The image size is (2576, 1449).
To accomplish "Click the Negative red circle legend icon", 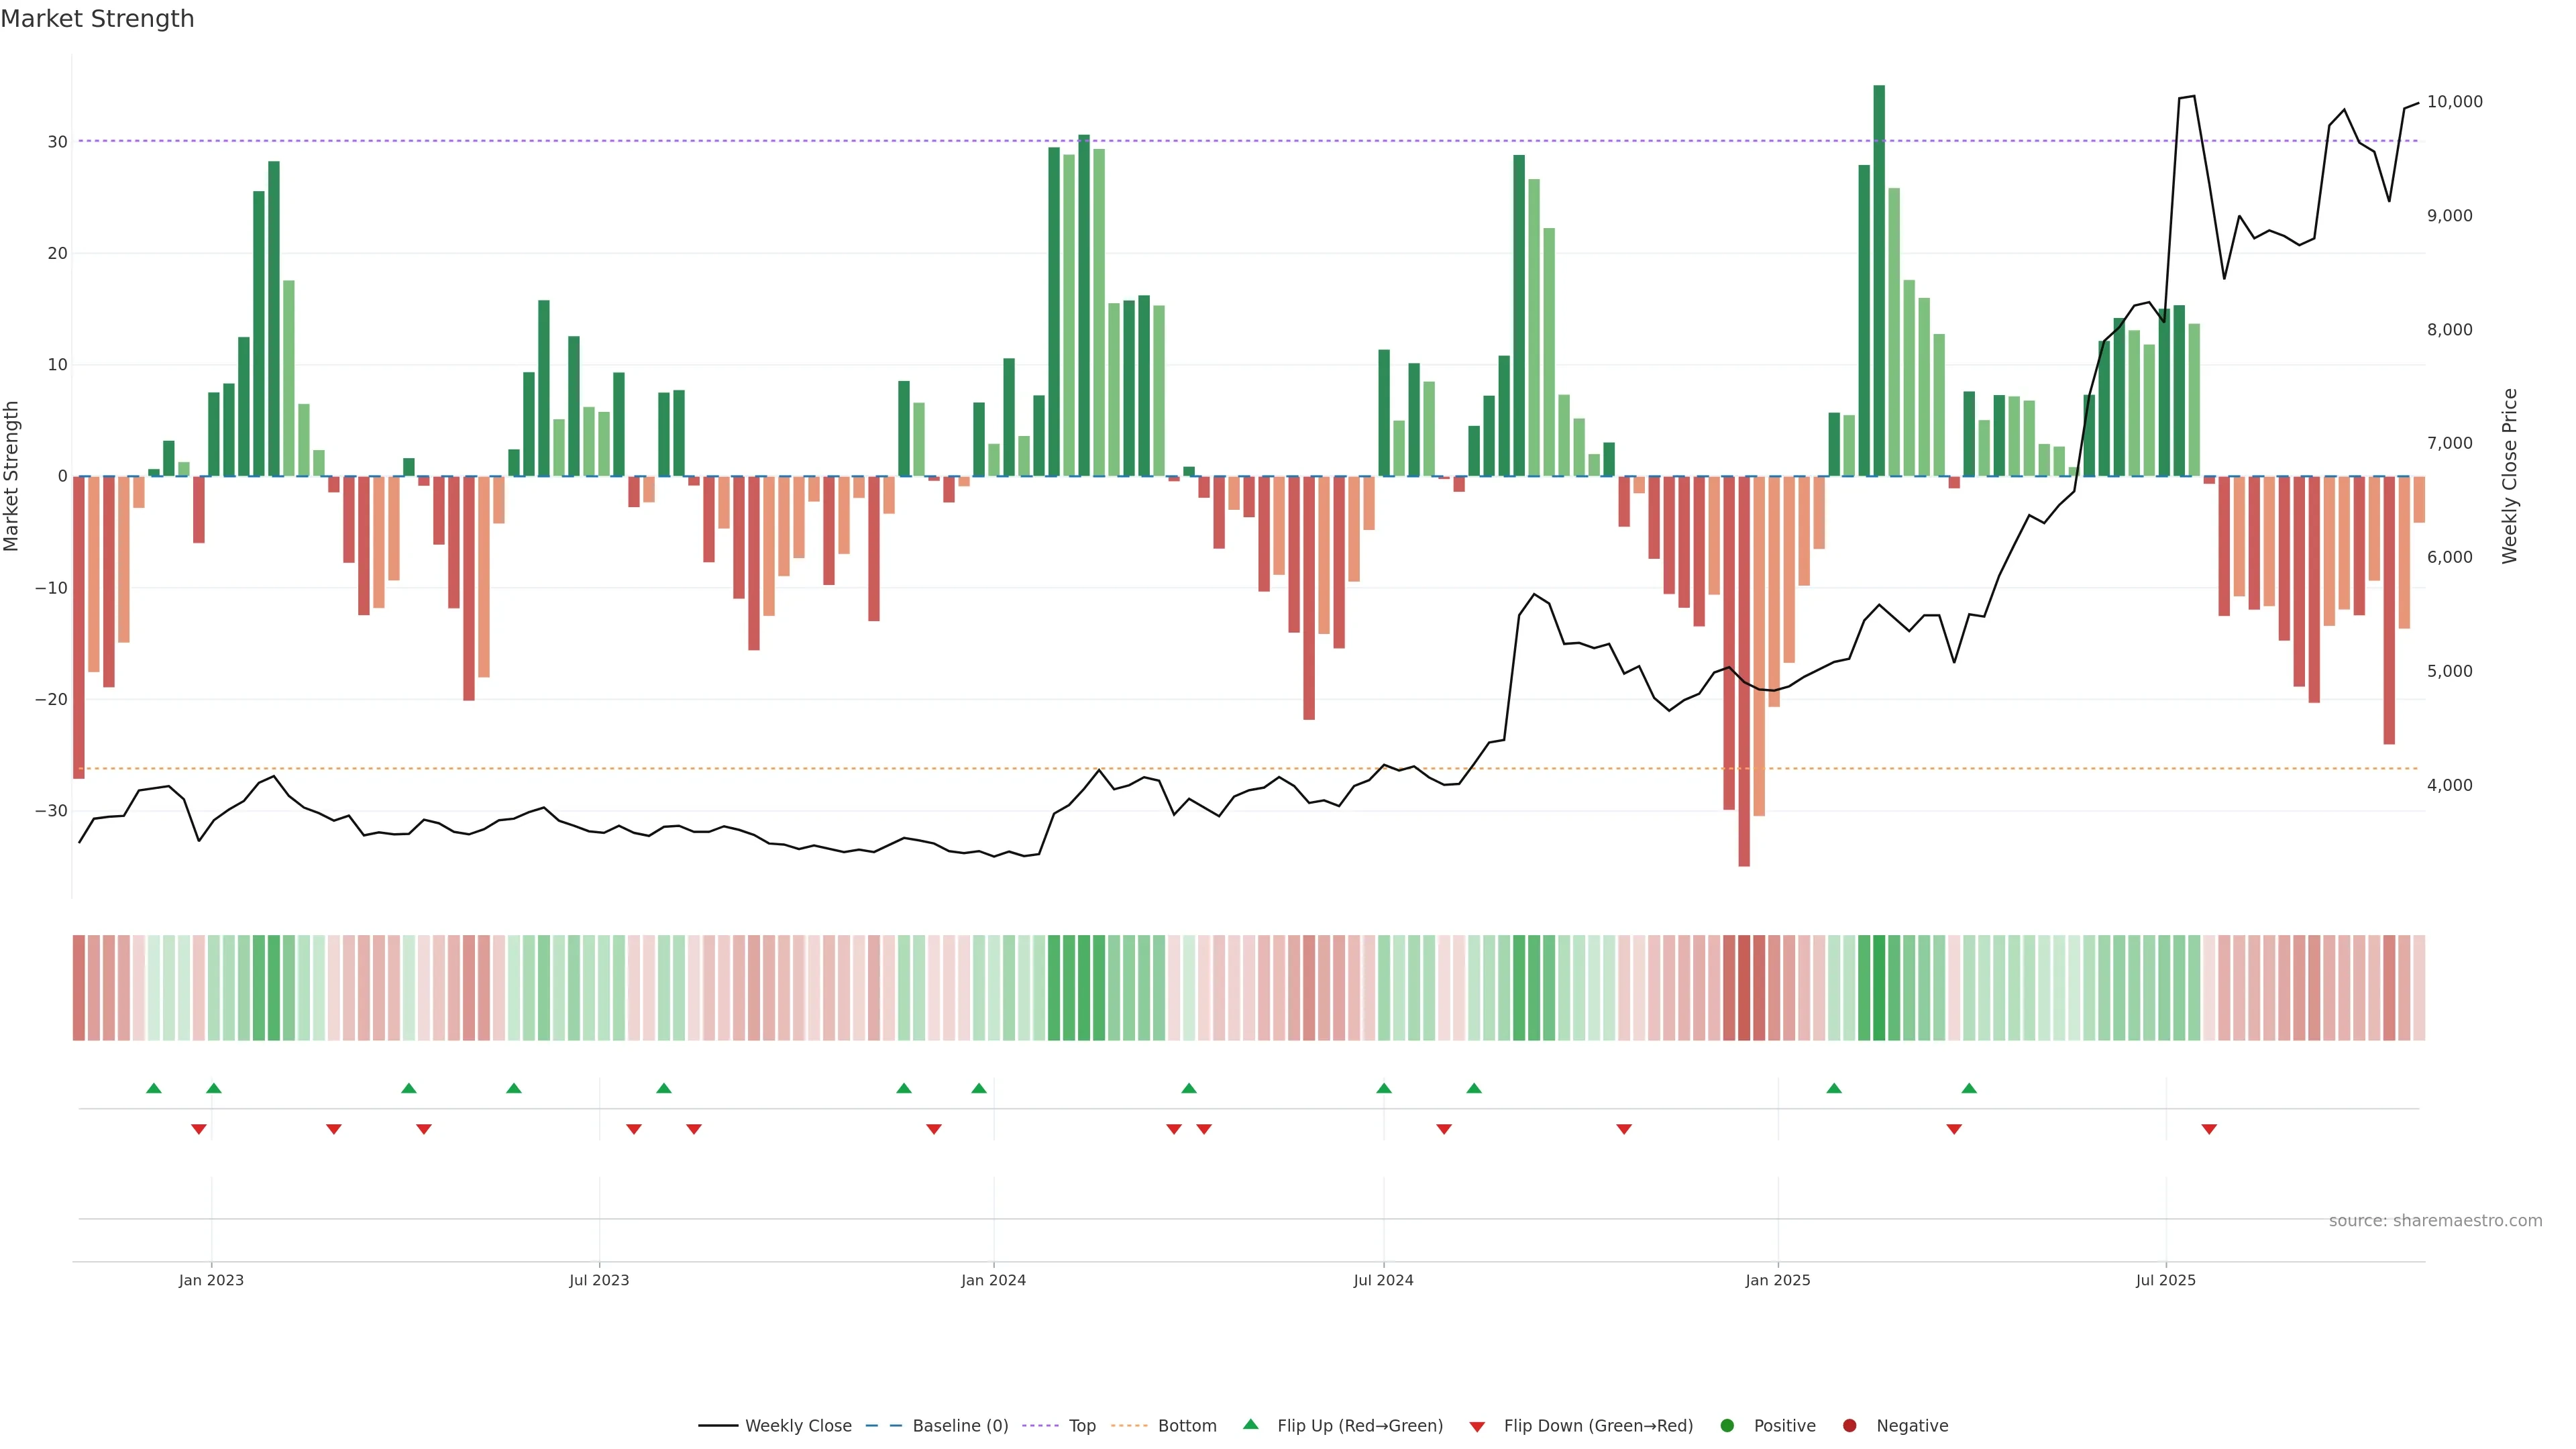I will (x=1849, y=1426).
